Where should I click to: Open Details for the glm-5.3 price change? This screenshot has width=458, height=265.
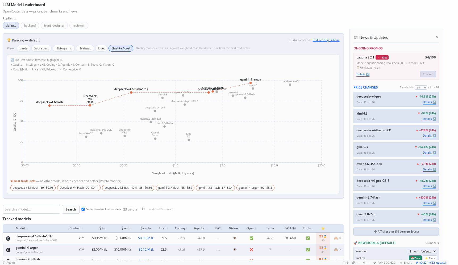coord(429,153)
